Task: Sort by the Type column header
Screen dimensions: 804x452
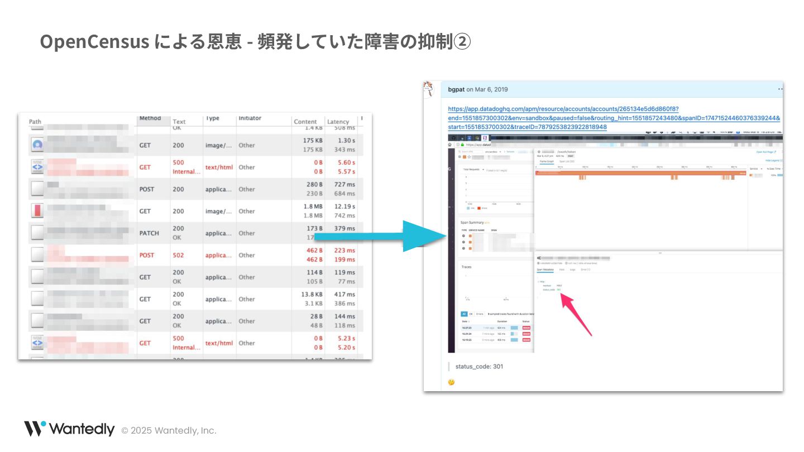Action: (x=212, y=118)
